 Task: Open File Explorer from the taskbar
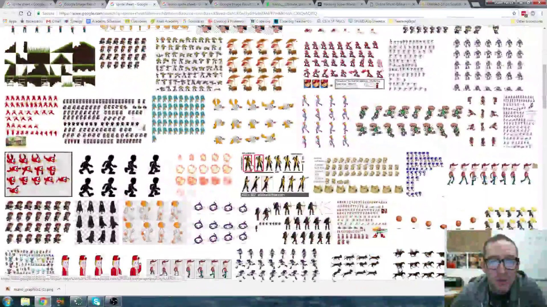[25, 301]
